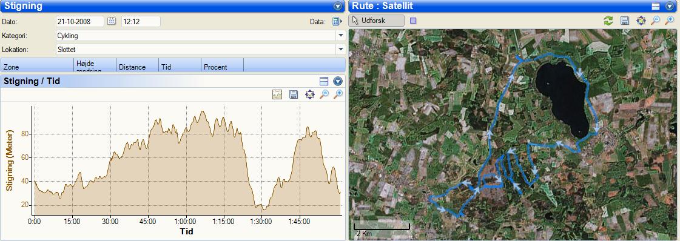Toggle Stigning / Tid chart split layout icon
The width and height of the screenshot is (680, 241).
[324, 81]
